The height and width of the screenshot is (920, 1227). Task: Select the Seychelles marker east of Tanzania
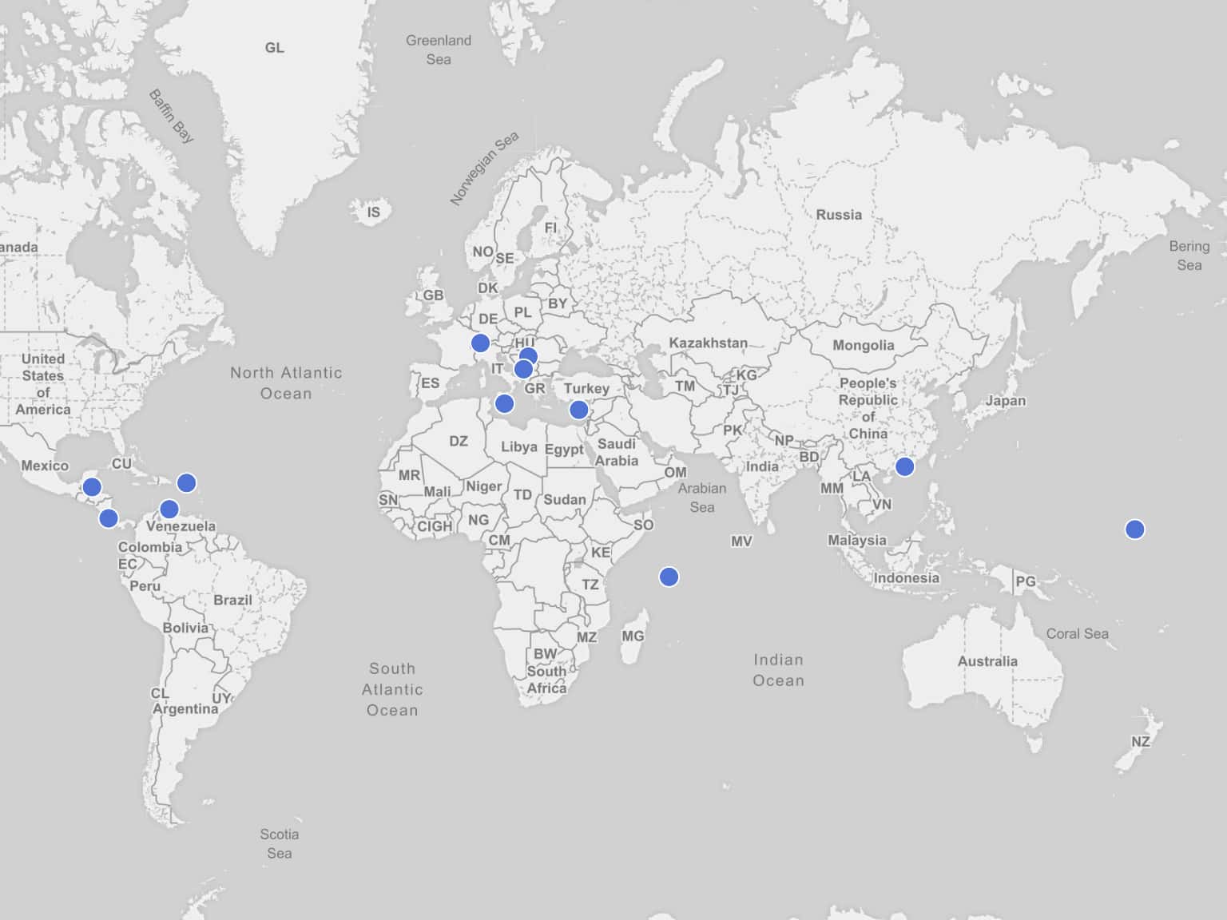tap(669, 577)
